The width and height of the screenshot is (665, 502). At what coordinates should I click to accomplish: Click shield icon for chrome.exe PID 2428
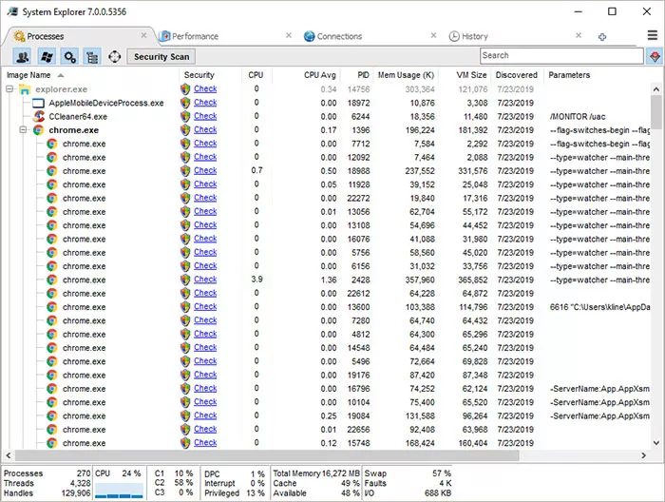click(185, 280)
